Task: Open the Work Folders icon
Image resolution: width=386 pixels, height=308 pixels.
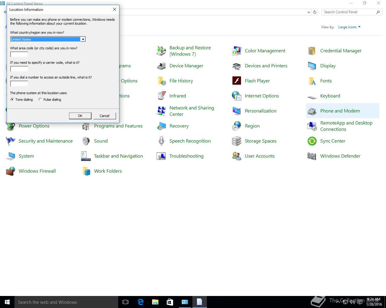Action: pos(86,171)
